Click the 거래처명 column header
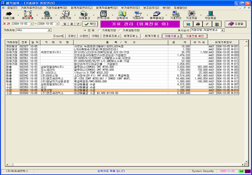Screen dimensions: 252x175 click(x=57, y=43)
